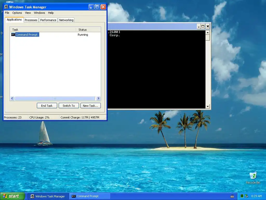Image resolution: width=266 pixels, height=200 pixels.
Task: Click the keyboard icon in taskbar
Action: (232, 196)
